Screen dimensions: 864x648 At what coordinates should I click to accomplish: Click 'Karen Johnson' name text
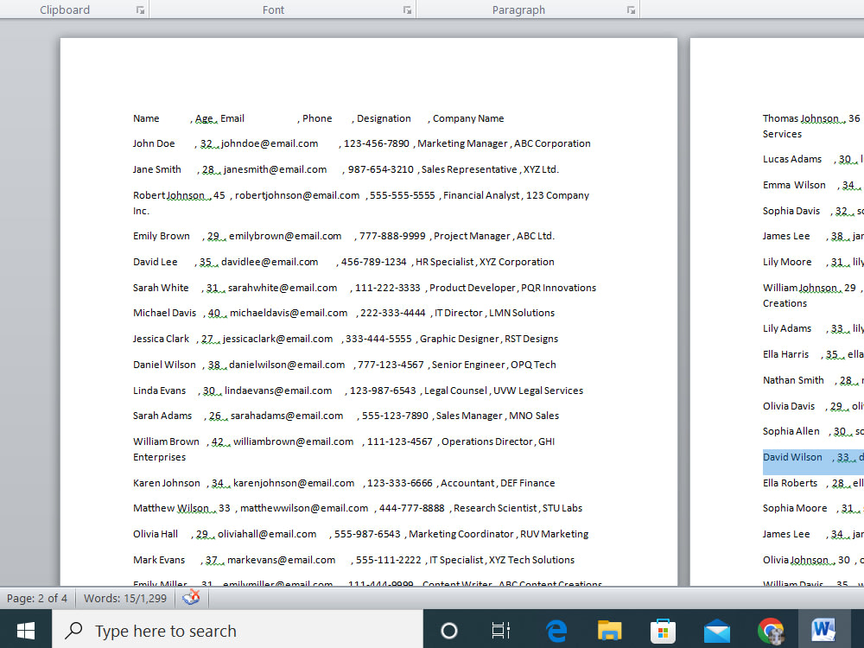tap(167, 483)
